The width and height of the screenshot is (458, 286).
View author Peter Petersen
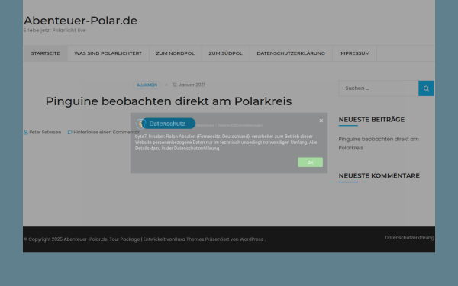click(45, 132)
